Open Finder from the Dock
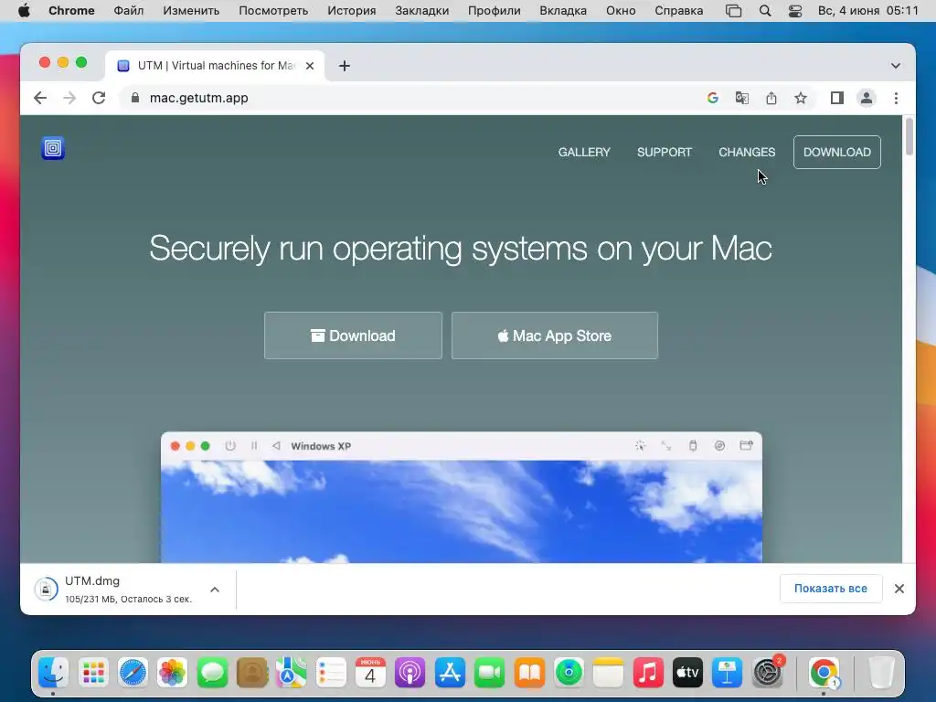Screen dimensions: 936x702 tap(53, 673)
